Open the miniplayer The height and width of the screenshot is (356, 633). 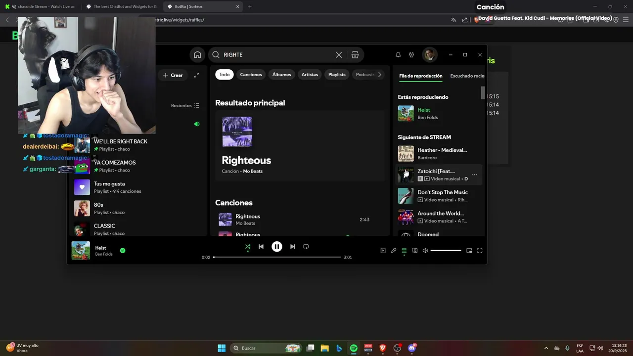click(x=469, y=251)
